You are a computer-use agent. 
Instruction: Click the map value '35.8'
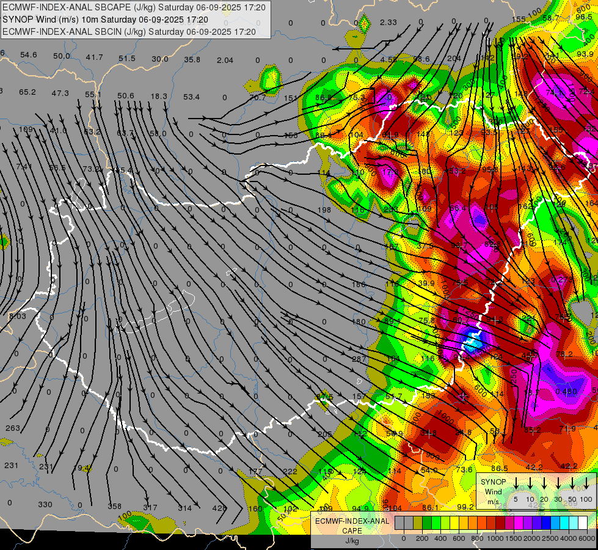coord(192,59)
